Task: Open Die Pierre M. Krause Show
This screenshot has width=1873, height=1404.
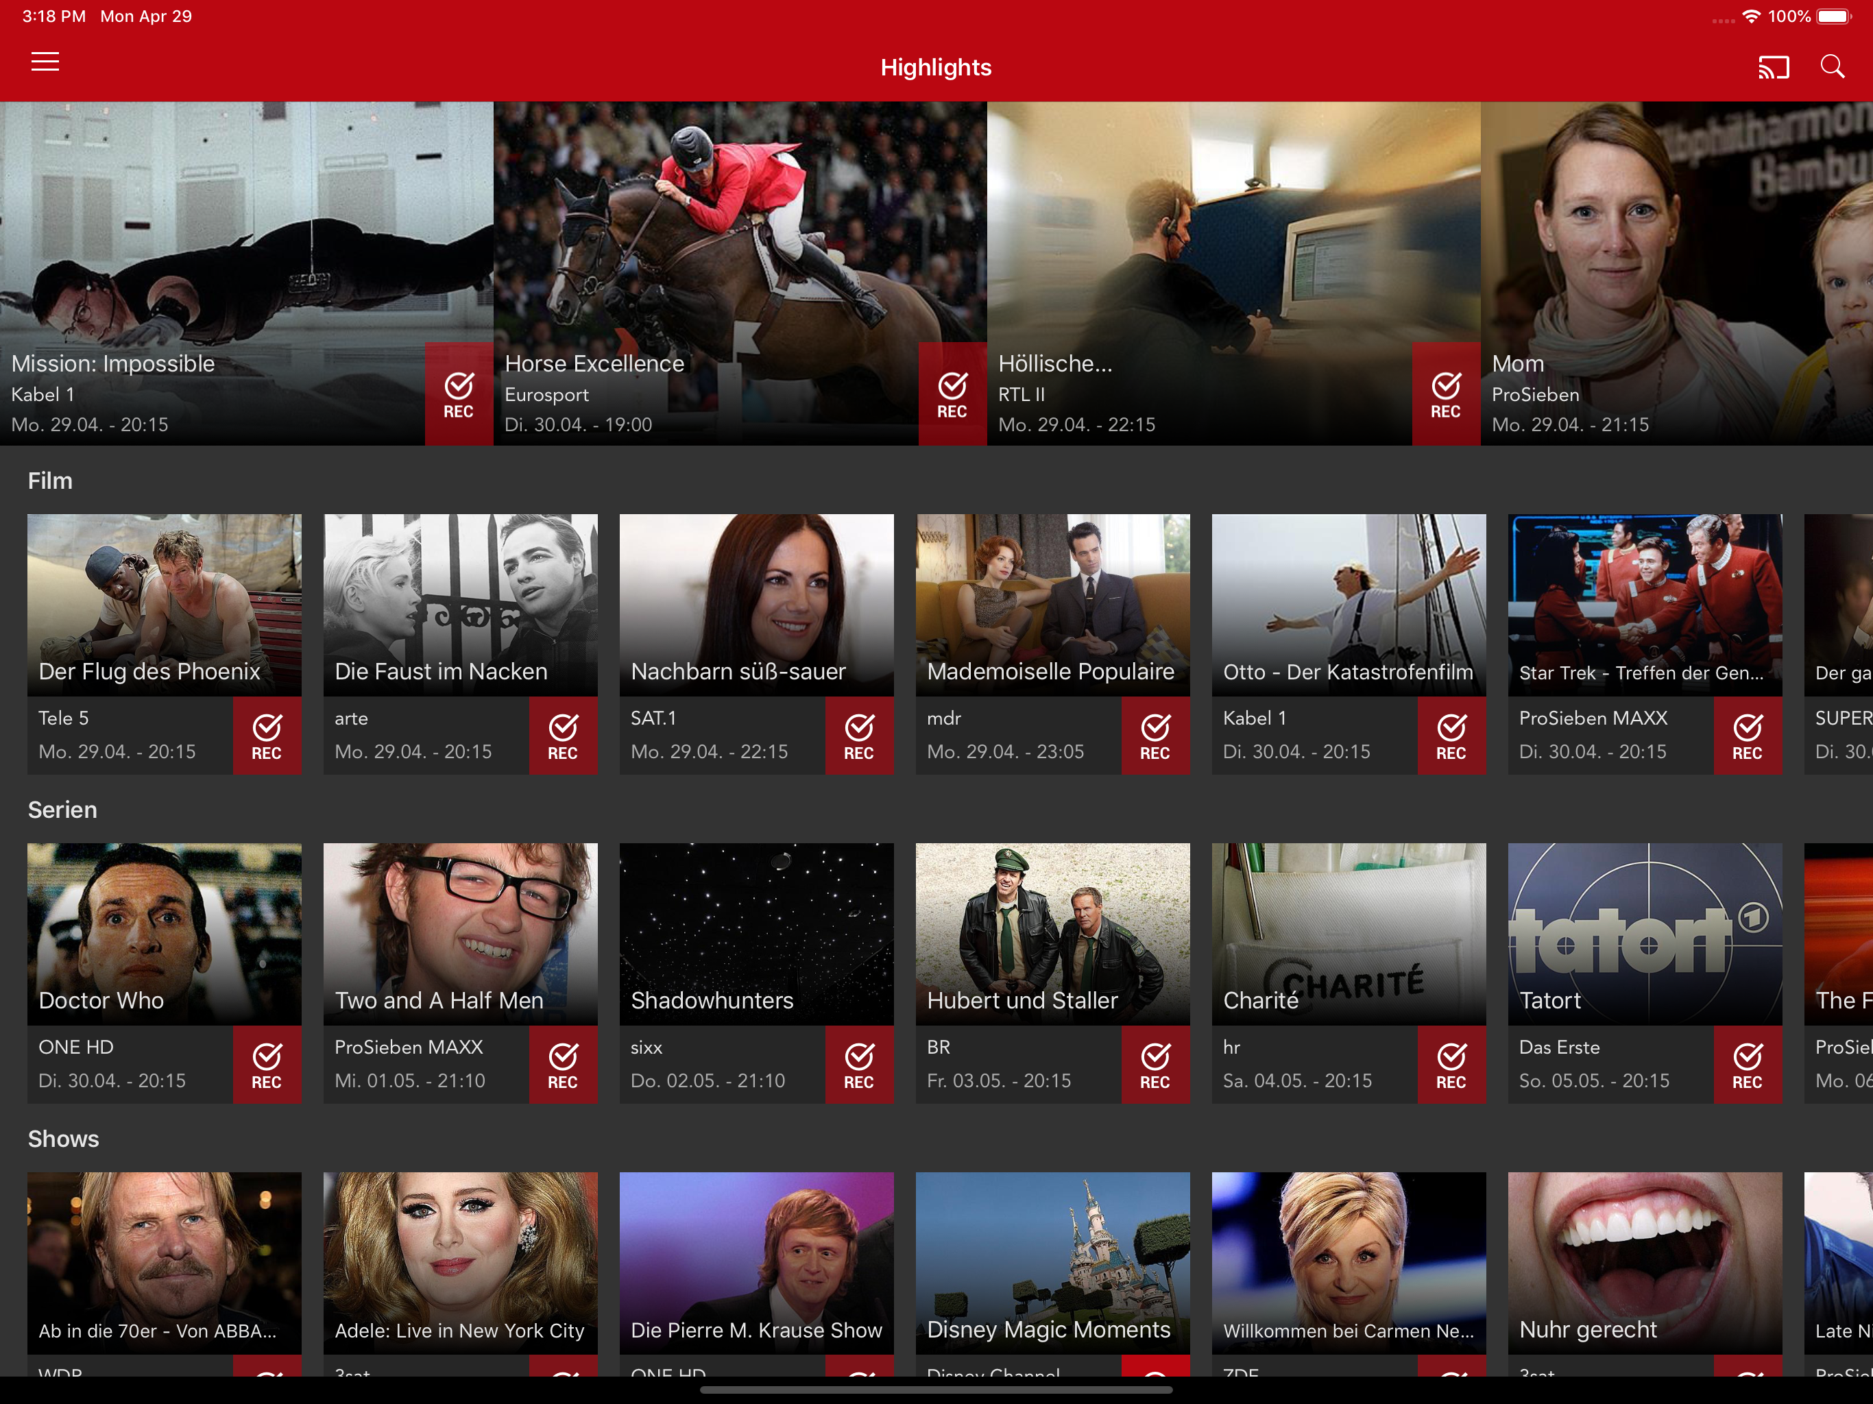Action: click(756, 1263)
